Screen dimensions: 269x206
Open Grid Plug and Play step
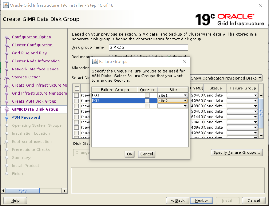(29, 53)
